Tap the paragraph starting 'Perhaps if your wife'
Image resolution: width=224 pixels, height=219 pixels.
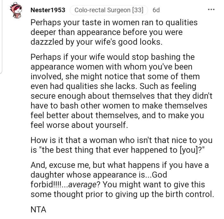pyautogui.click(x=121, y=91)
